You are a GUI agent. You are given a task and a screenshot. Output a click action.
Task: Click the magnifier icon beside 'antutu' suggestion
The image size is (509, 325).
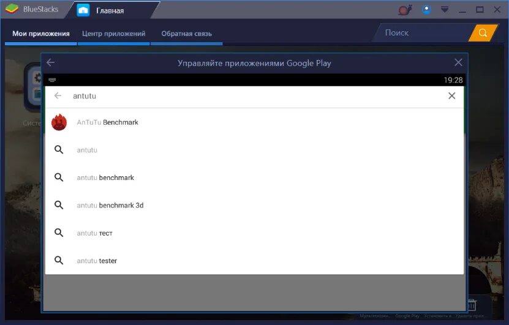(59, 149)
